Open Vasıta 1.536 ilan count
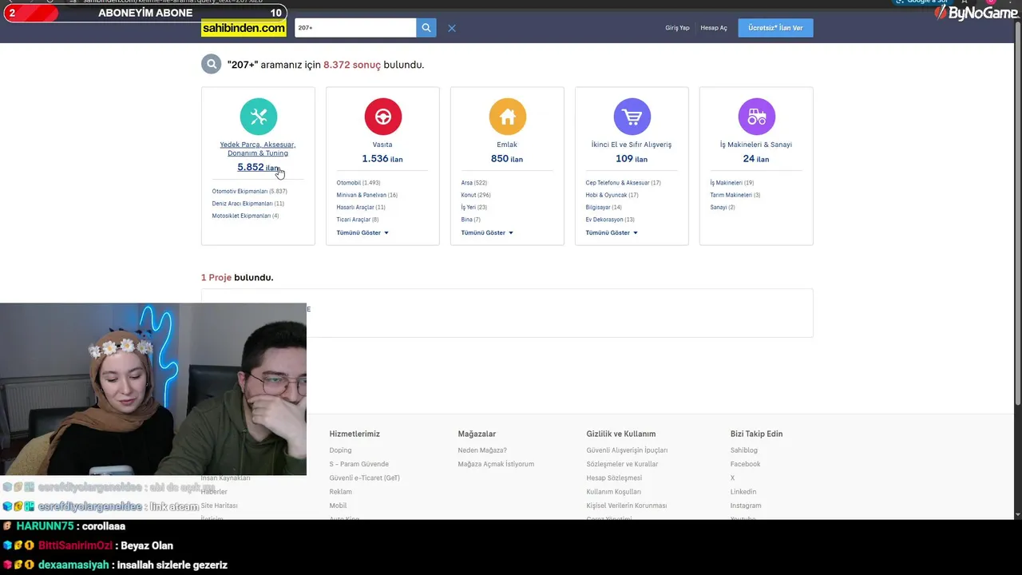Image resolution: width=1022 pixels, height=575 pixels. click(x=382, y=159)
